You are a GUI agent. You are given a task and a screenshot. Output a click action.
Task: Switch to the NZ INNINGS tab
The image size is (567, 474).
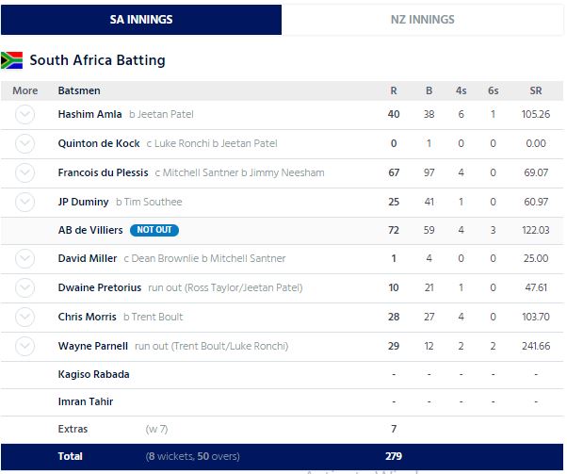(423, 20)
